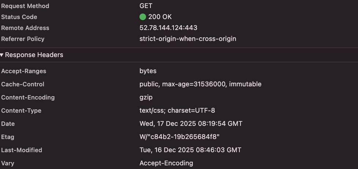The width and height of the screenshot is (358, 169).
Task: Click the Last-Modified header name
Action: tap(22, 150)
